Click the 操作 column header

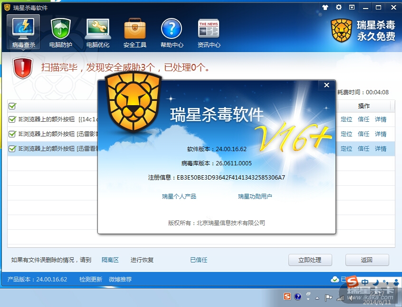pos(364,106)
